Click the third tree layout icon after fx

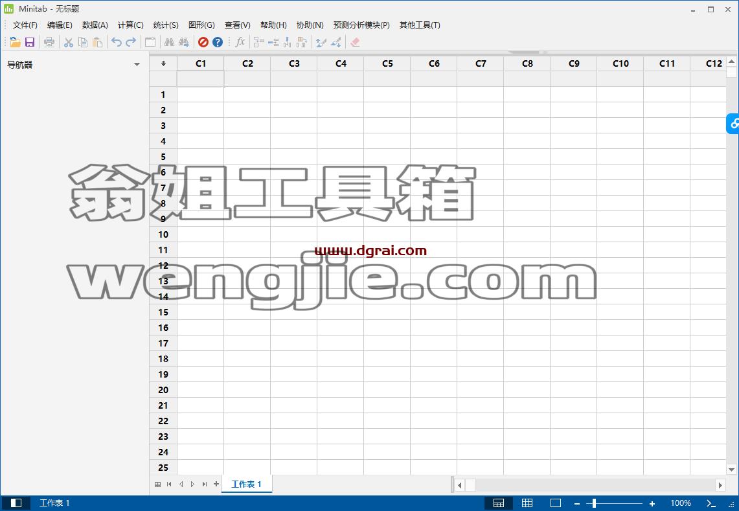click(288, 43)
